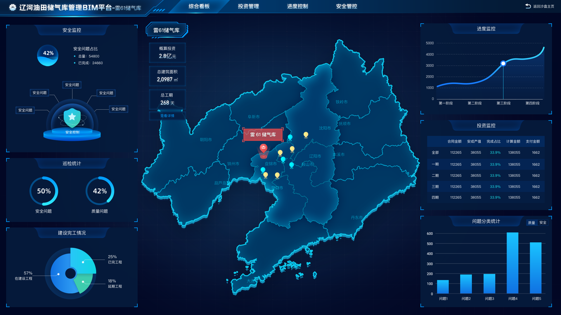Switch issue chart to 安全
This screenshot has height=315, width=561.
pyautogui.click(x=543, y=223)
